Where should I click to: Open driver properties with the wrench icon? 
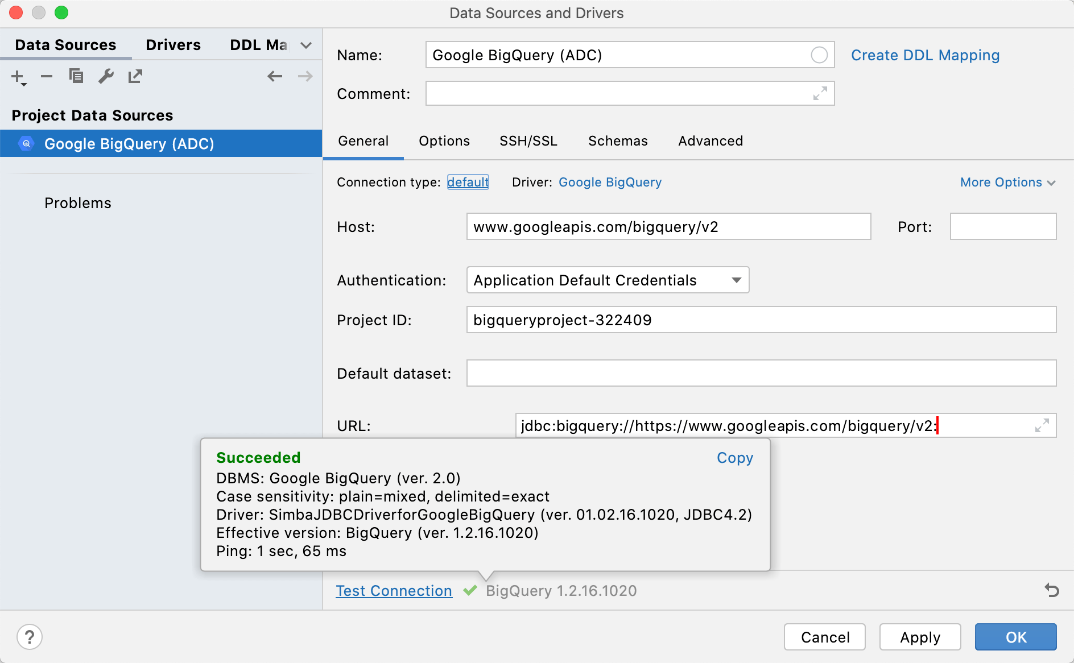[x=106, y=76]
